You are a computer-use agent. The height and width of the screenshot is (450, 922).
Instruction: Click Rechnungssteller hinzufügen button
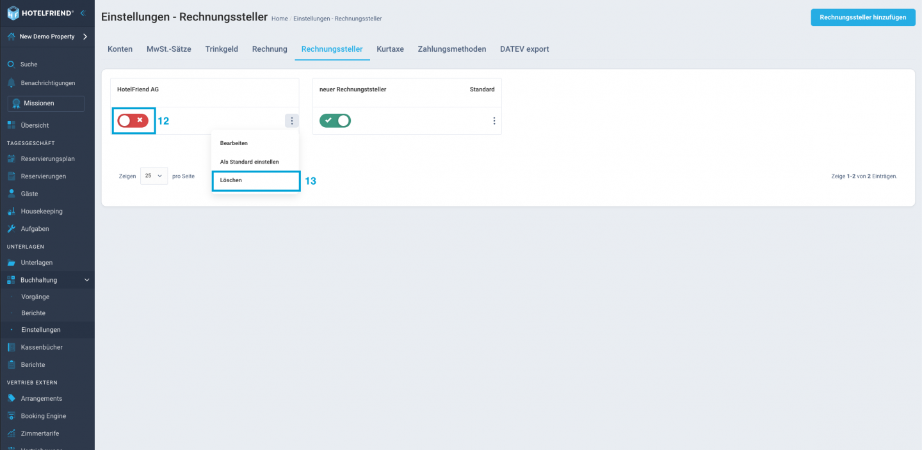point(862,17)
